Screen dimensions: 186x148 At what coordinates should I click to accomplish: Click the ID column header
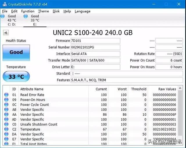click(x=14, y=89)
